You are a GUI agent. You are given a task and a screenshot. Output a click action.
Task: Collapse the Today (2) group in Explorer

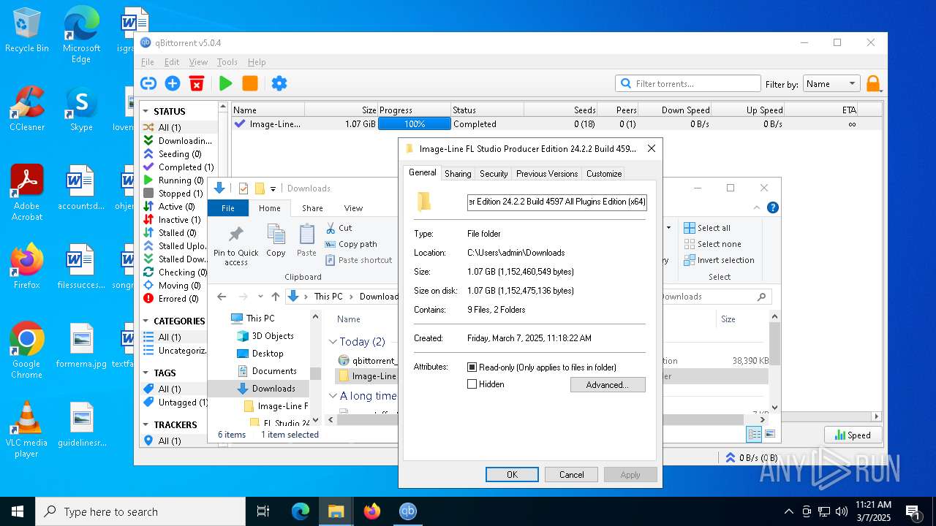[333, 342]
